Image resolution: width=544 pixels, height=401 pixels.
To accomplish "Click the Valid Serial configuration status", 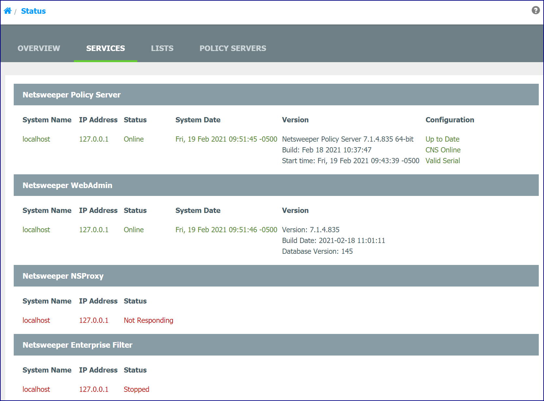I will (x=443, y=161).
